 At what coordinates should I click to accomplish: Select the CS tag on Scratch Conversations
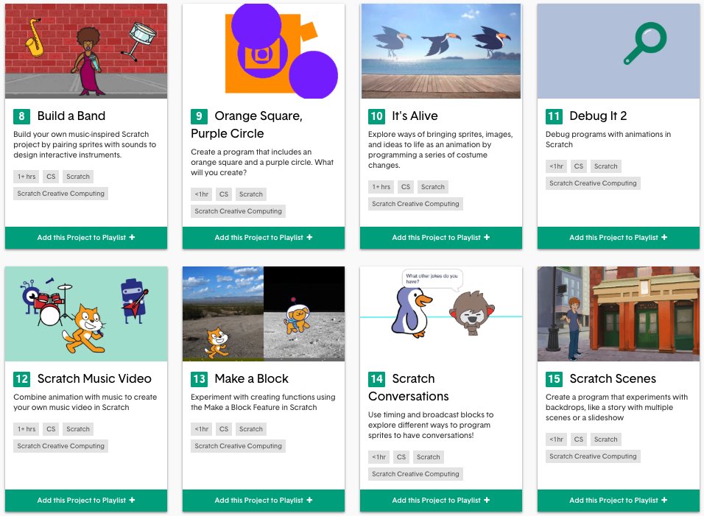click(401, 457)
